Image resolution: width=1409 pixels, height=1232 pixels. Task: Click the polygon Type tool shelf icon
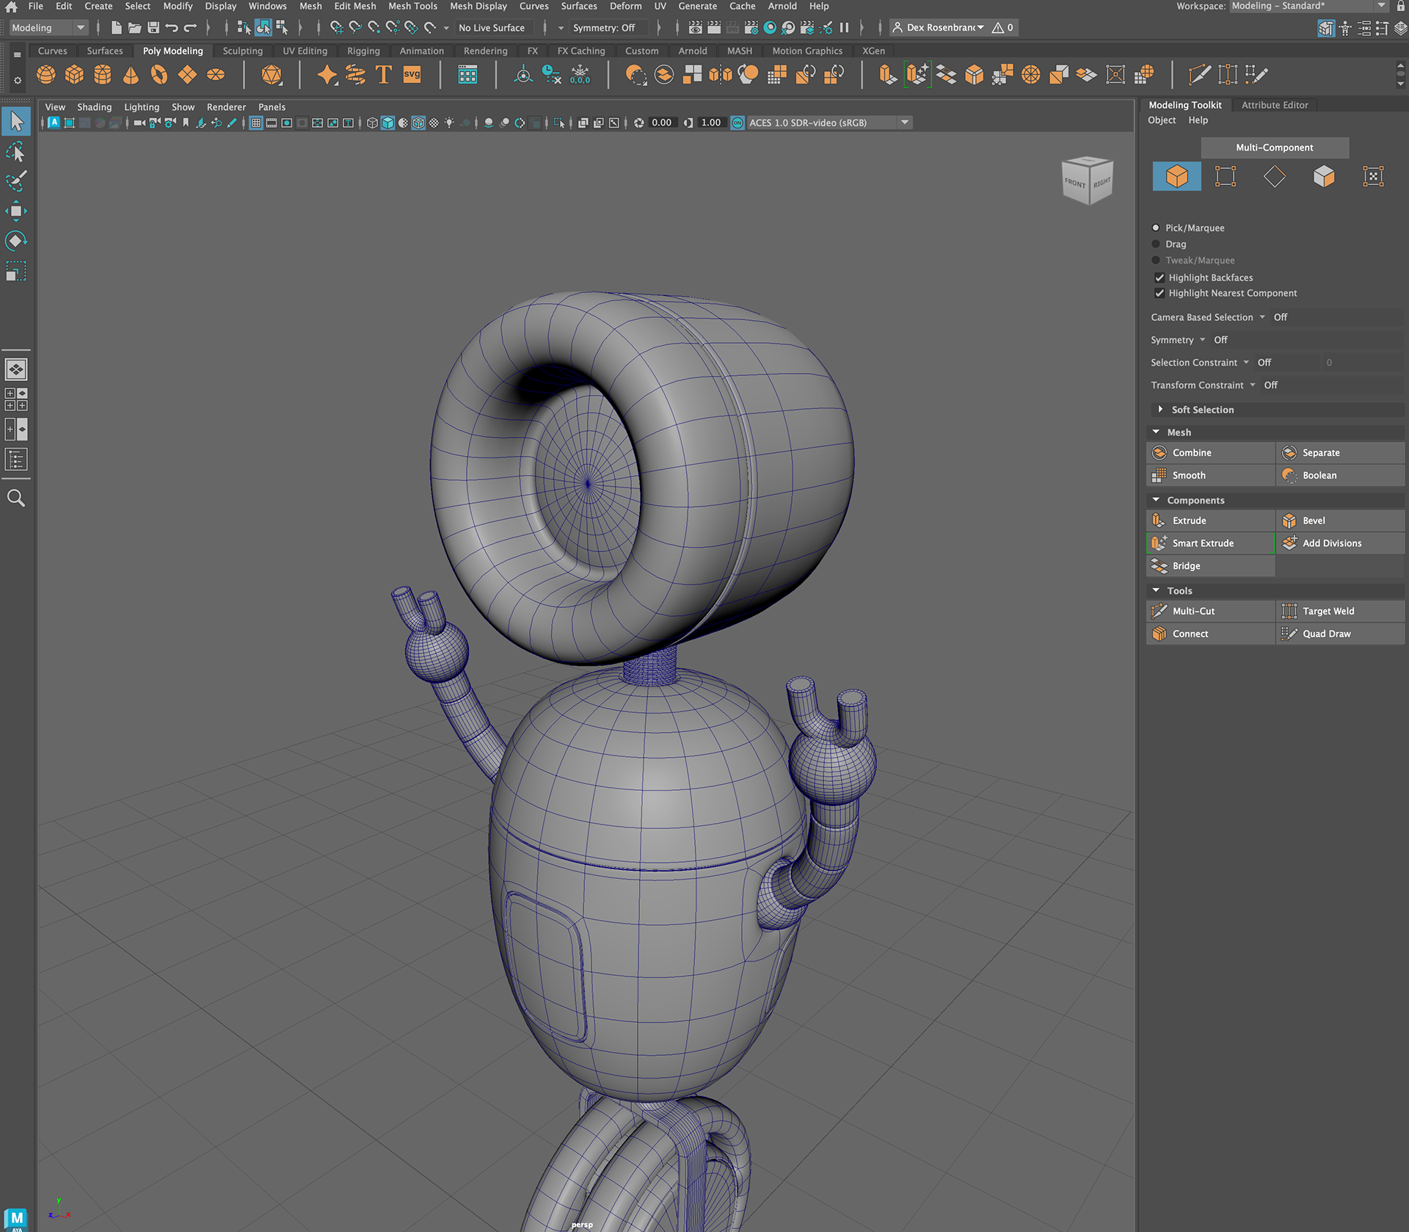tap(383, 75)
